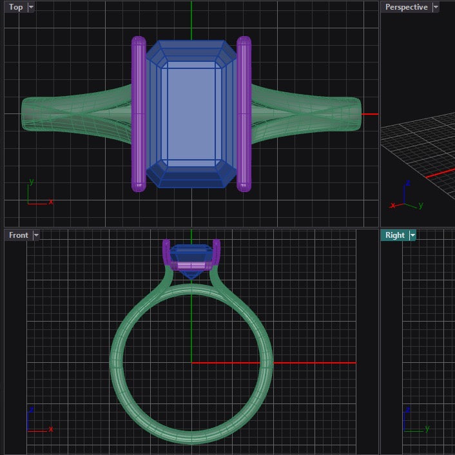This screenshot has height=455, width=455.
Task: Activate the Perspective viewport title
Action: [x=406, y=7]
